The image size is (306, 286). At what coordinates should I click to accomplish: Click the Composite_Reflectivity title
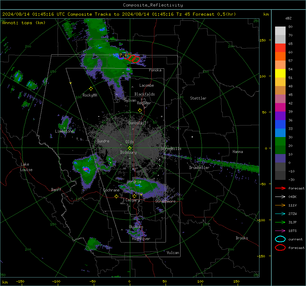pyautogui.click(x=153, y=5)
